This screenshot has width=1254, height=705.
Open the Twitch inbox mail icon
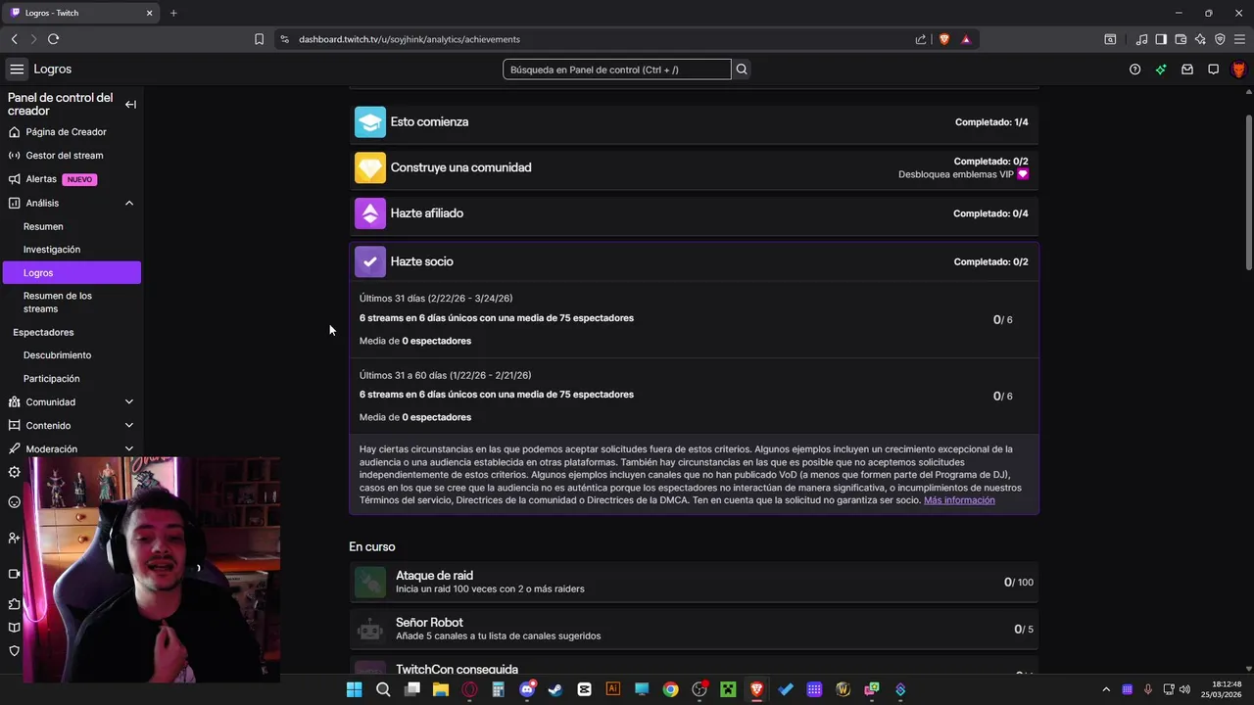tap(1187, 70)
